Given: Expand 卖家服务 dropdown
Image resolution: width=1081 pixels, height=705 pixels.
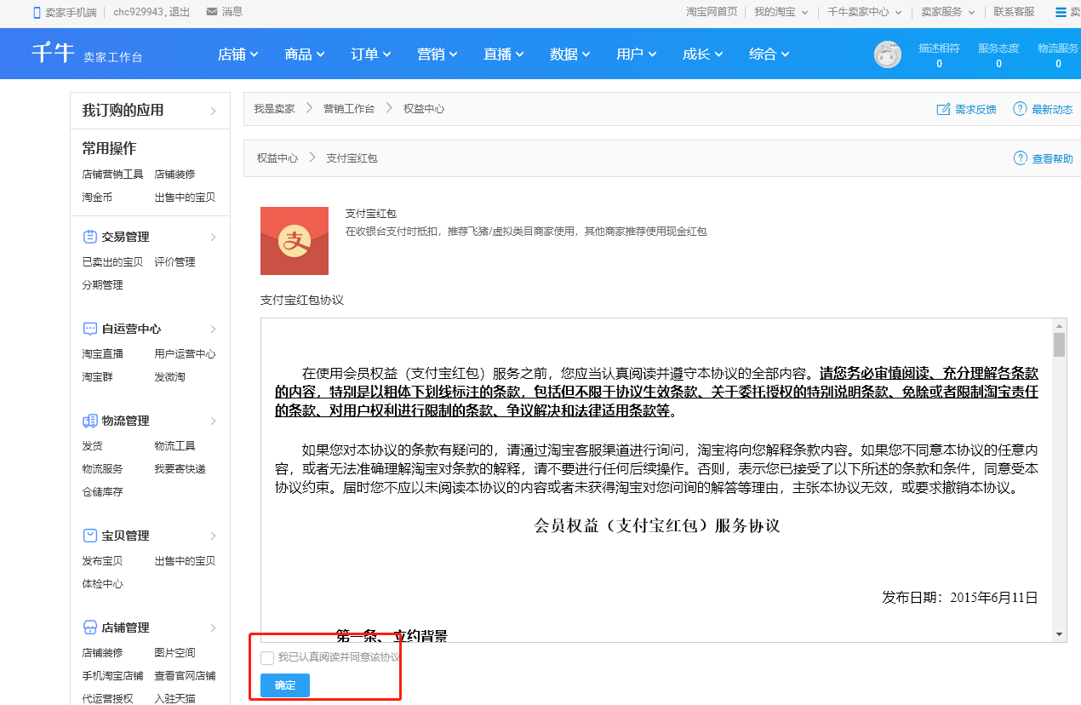Looking at the screenshot, I should point(948,12).
